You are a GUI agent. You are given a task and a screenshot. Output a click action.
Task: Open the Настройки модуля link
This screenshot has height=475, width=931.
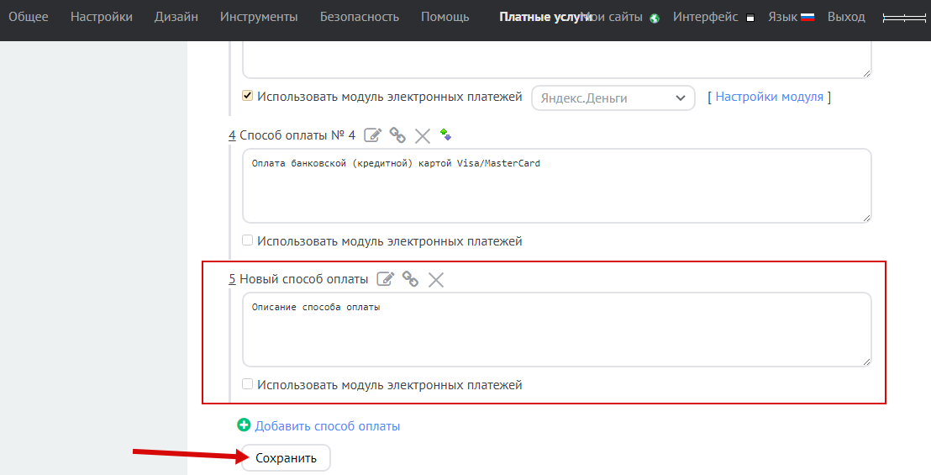click(x=769, y=97)
